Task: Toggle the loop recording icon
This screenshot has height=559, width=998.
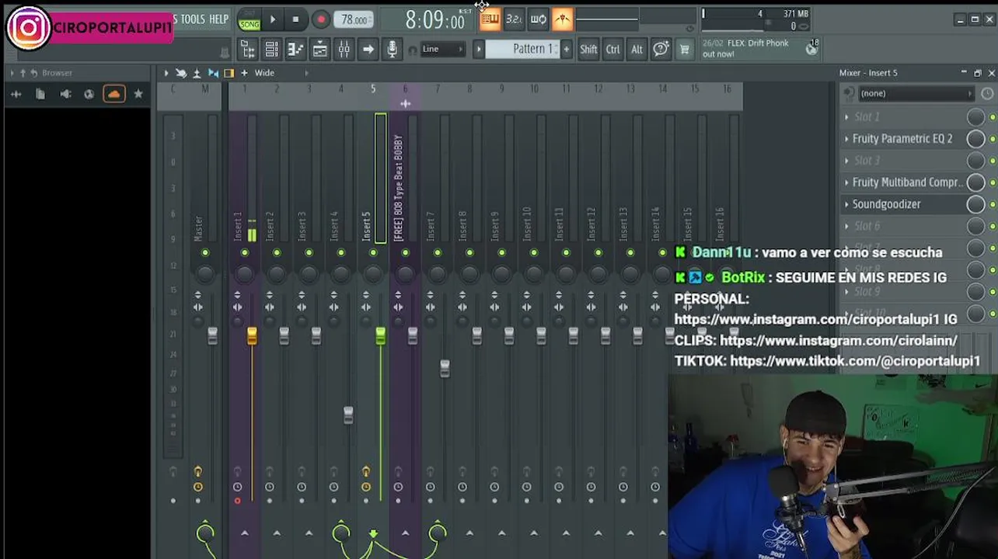Action: [538, 19]
